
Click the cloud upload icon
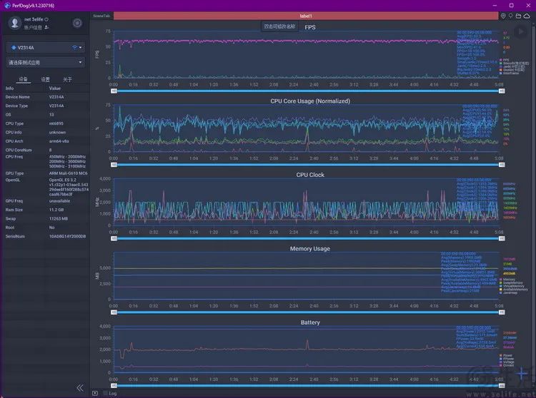click(x=527, y=15)
